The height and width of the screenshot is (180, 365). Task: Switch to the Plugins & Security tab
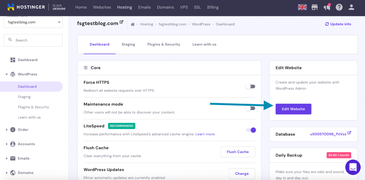click(x=164, y=44)
